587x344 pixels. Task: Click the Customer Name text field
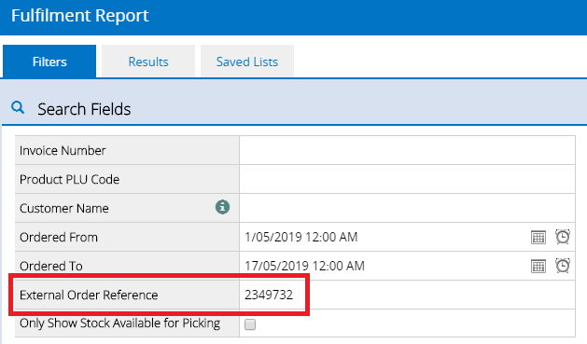pyautogui.click(x=407, y=208)
